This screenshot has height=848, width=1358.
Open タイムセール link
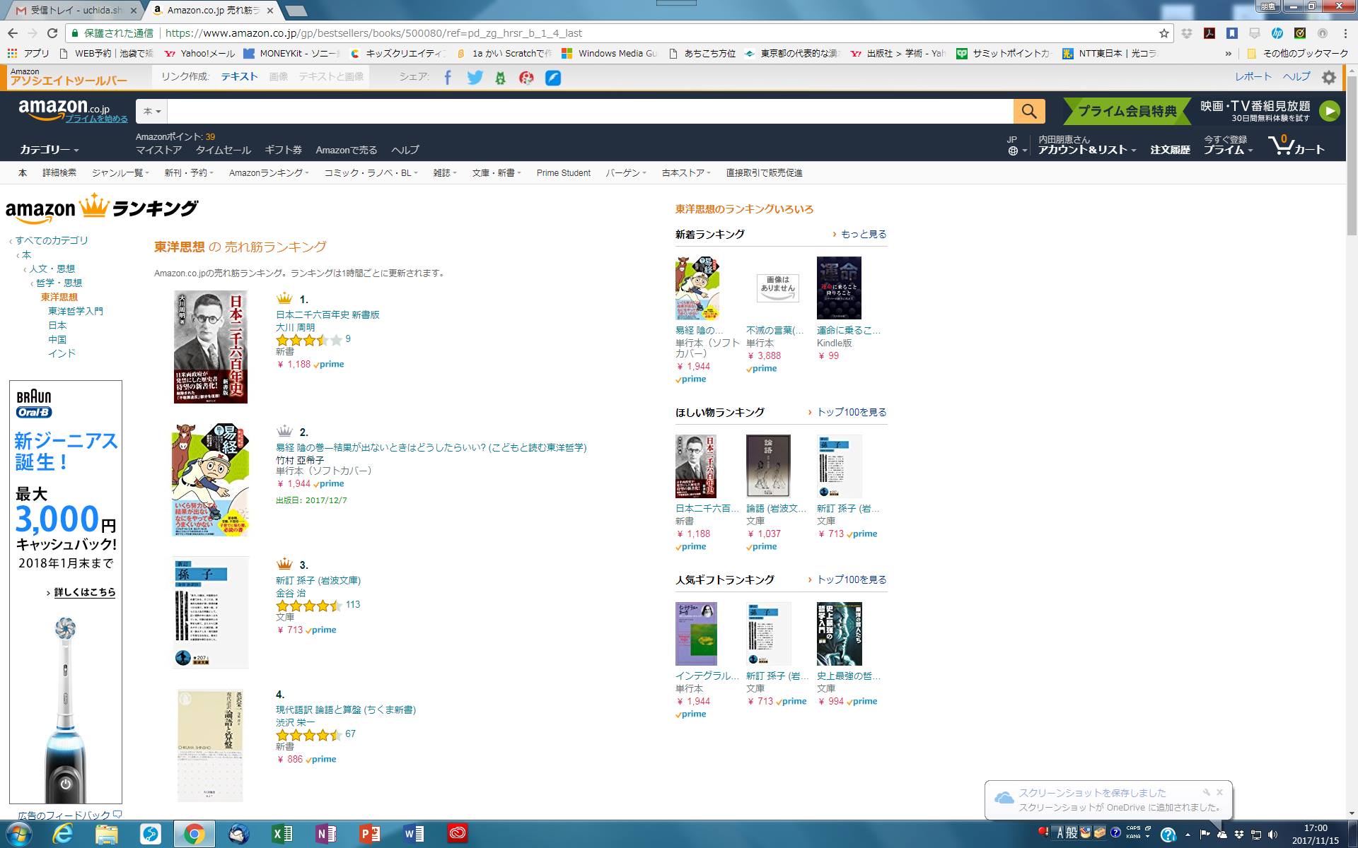(224, 150)
